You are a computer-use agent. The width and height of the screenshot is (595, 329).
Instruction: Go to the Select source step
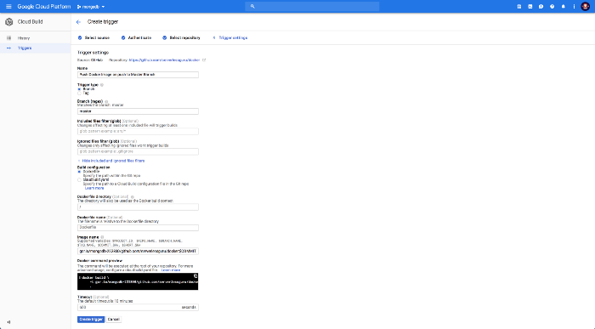[97, 38]
